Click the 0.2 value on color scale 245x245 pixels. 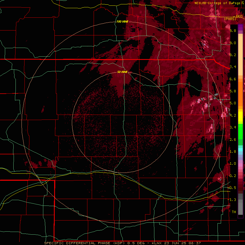[x=233, y=176]
